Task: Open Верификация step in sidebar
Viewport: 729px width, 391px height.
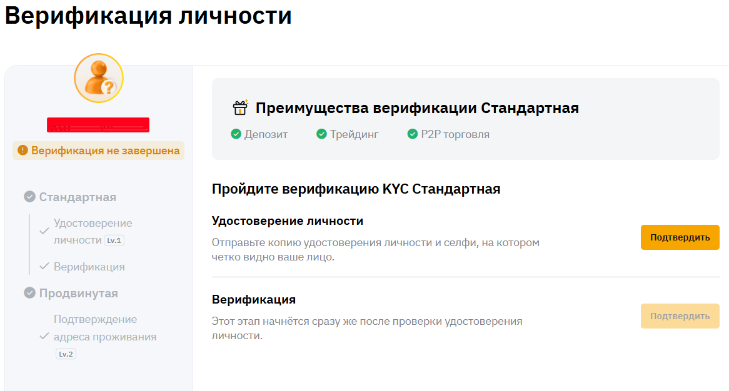Action: [x=89, y=267]
